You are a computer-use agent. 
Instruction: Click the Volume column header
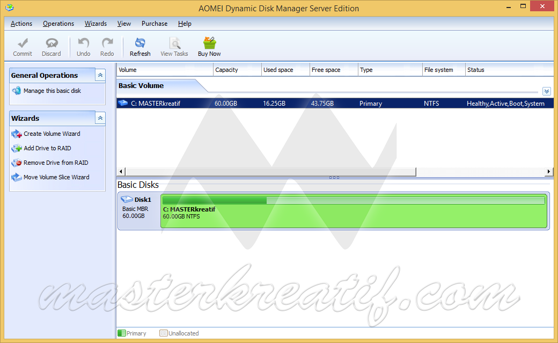(x=165, y=70)
